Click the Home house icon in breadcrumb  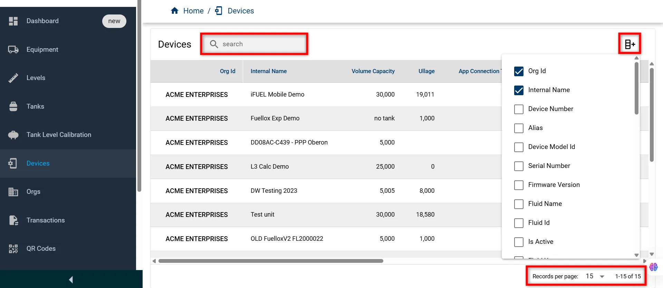[x=175, y=11]
